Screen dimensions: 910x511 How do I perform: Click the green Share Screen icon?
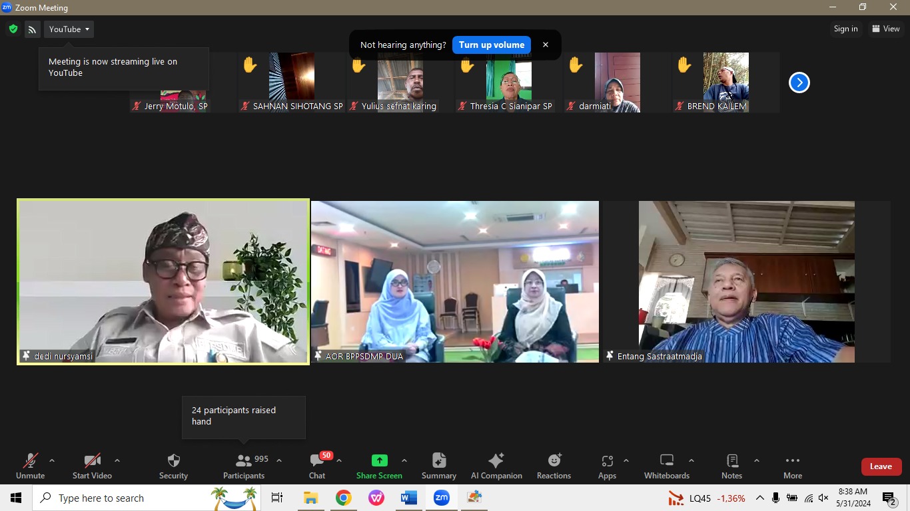click(379, 460)
